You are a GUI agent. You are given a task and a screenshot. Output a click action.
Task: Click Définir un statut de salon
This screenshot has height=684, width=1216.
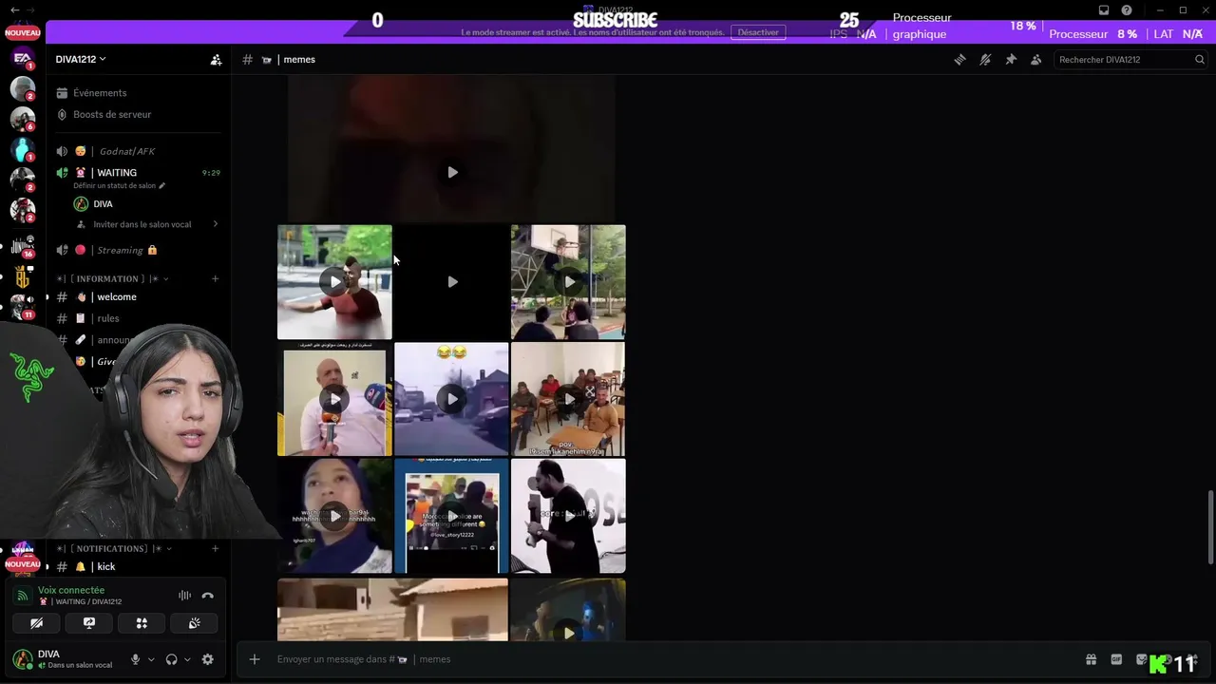114,186
